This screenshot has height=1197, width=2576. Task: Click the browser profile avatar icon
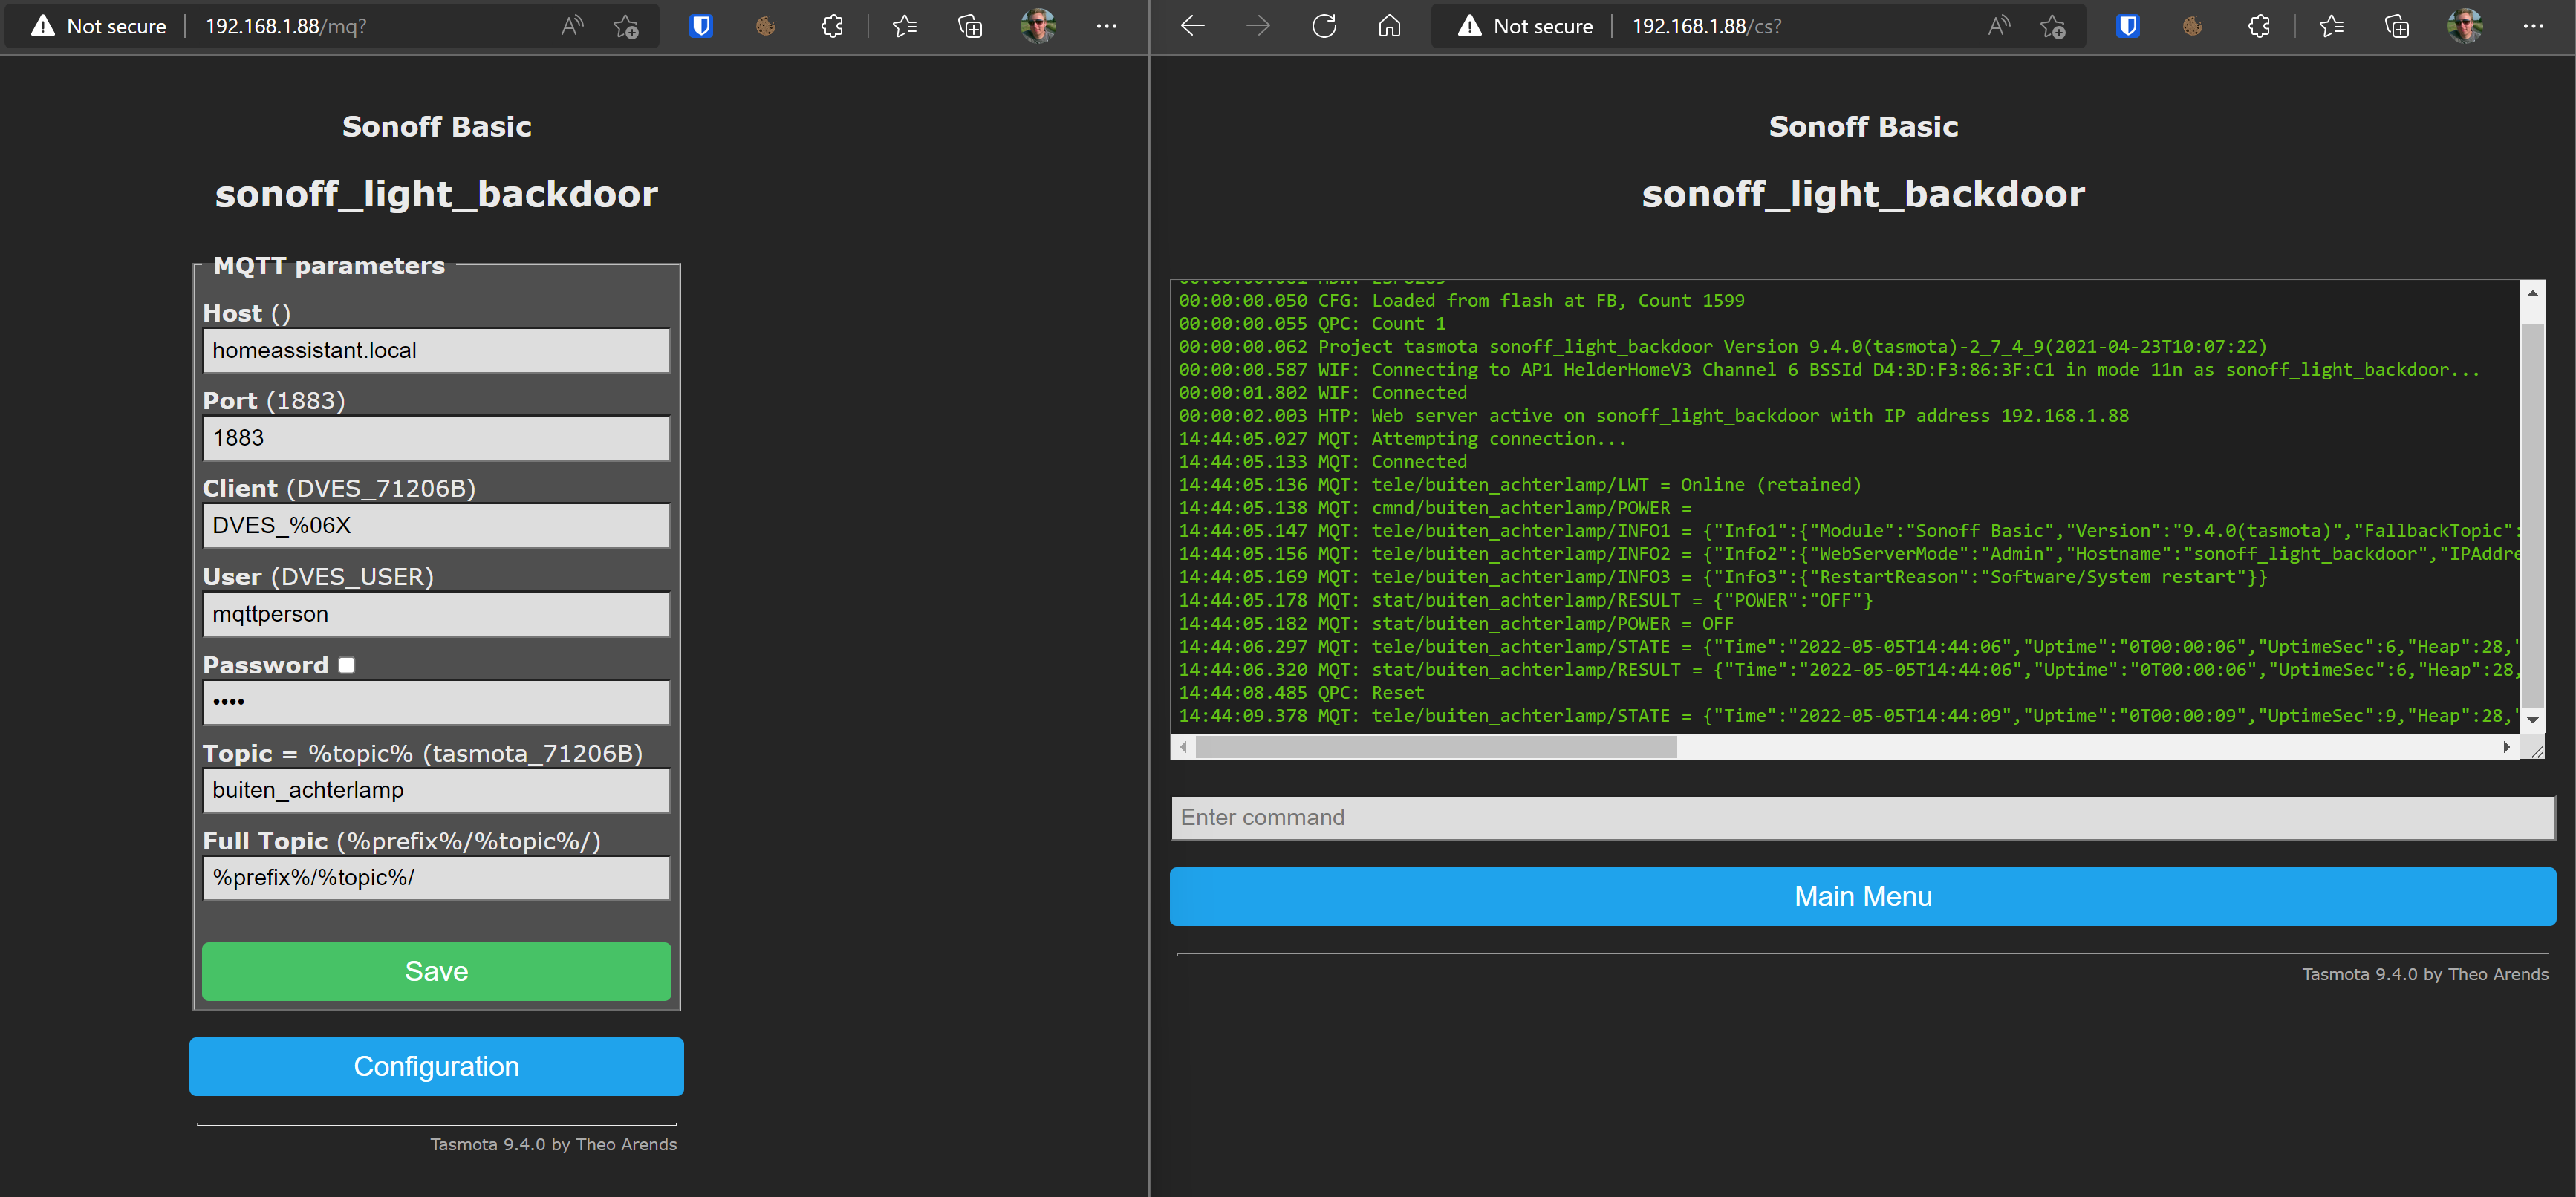point(2466,26)
